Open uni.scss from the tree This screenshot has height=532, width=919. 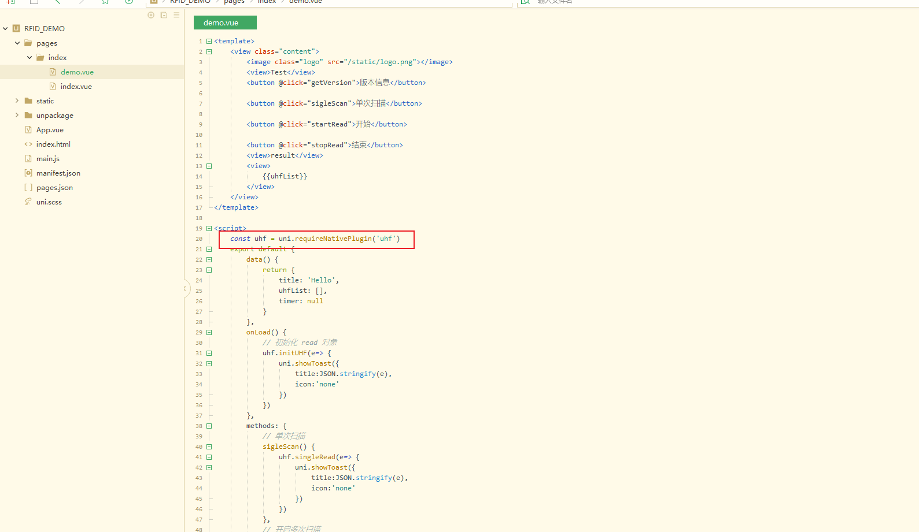[x=49, y=202]
